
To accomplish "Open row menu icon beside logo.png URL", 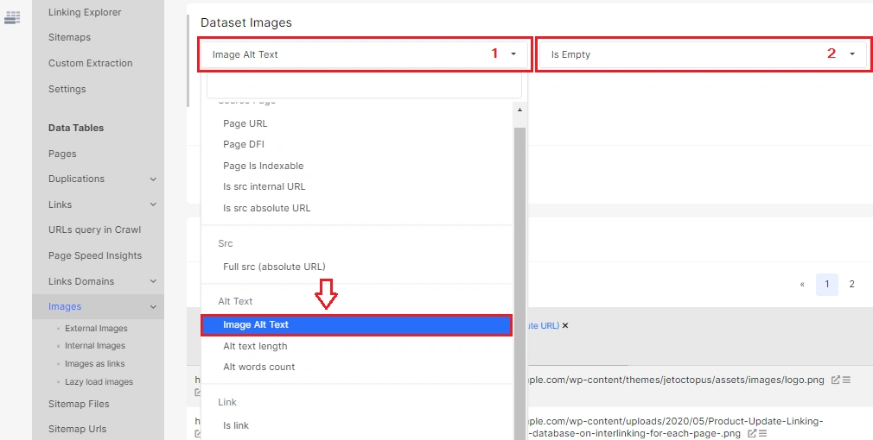I will [846, 380].
